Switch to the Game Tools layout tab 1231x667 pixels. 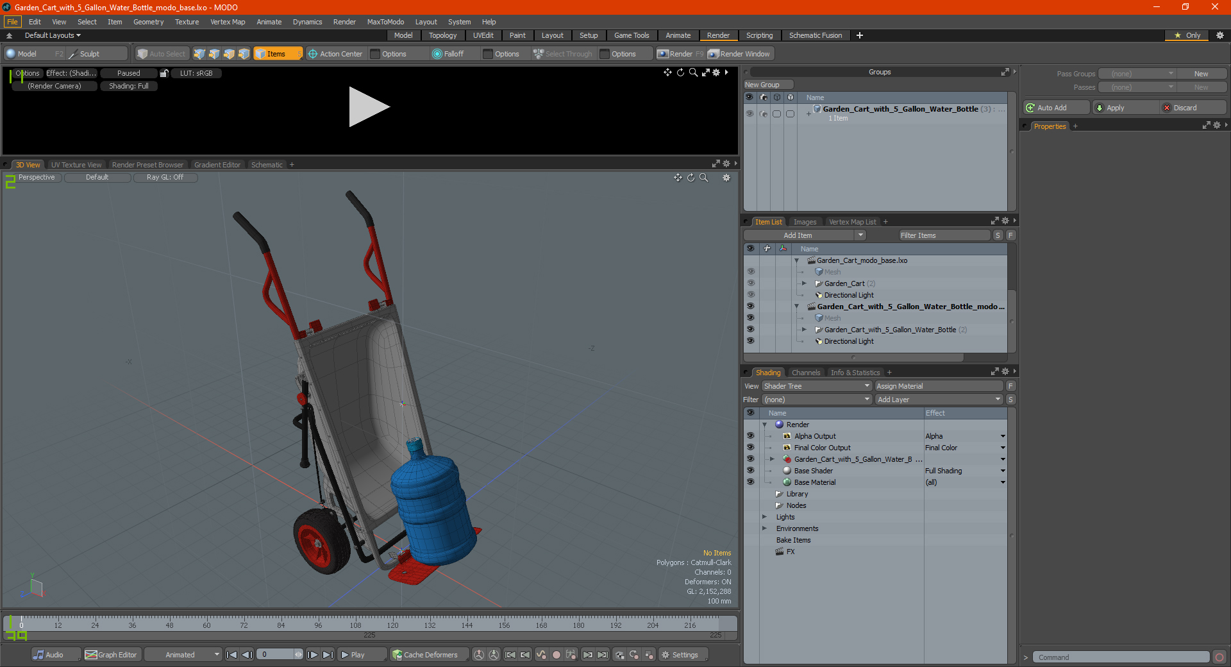(x=632, y=35)
